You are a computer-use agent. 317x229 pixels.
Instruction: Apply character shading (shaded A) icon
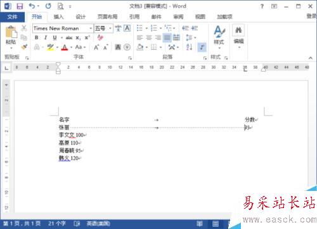click(118, 47)
